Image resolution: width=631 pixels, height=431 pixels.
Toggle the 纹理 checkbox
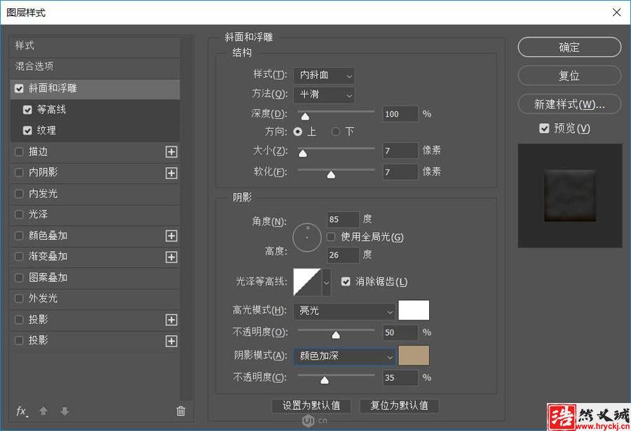pos(27,131)
